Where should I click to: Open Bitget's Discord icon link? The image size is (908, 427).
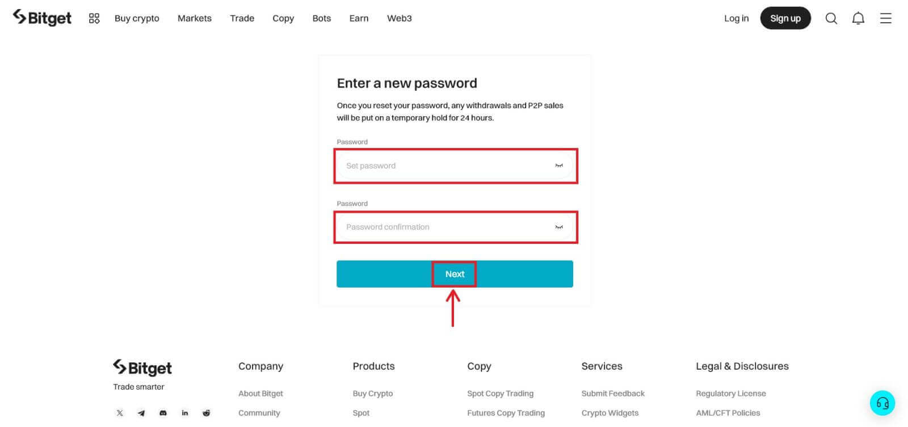click(x=163, y=413)
